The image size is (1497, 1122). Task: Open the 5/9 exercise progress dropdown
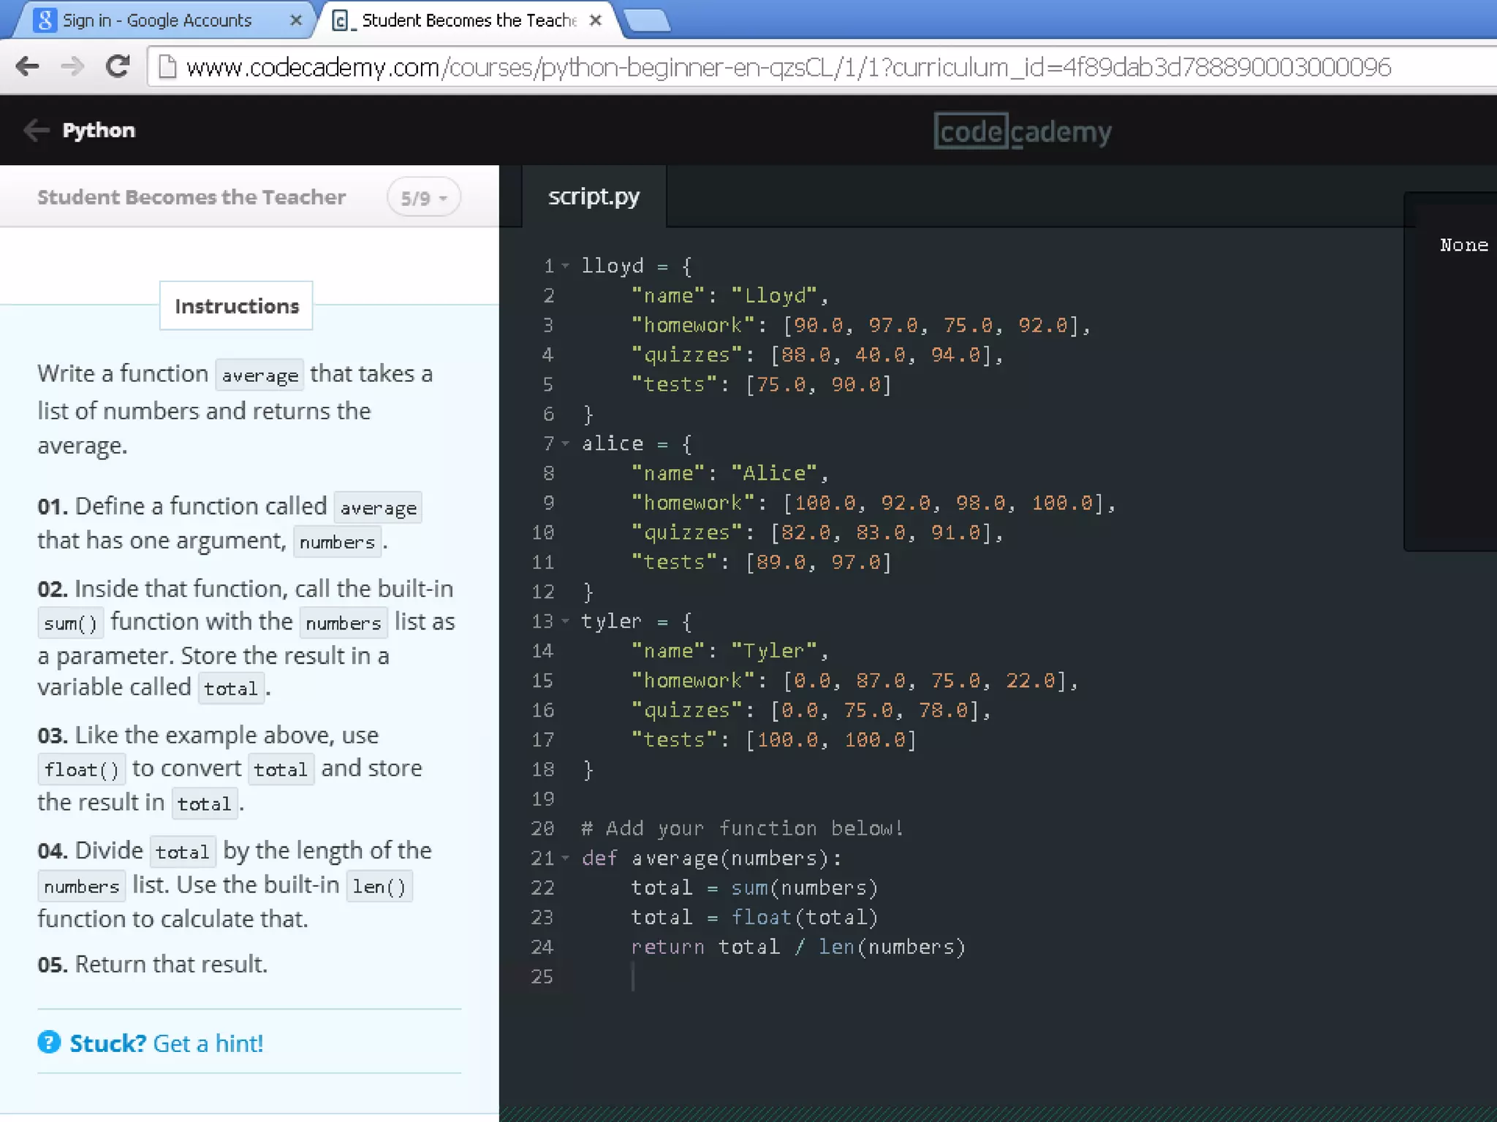[x=424, y=197]
